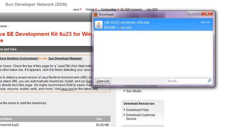Open the Sun Download Manager link
The image size is (226, 127).
65,58
